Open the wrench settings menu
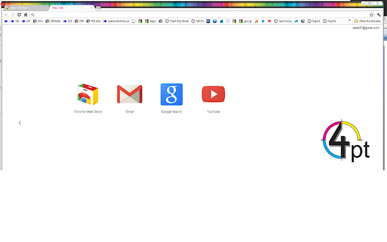The width and height of the screenshot is (387, 242). 379,15
